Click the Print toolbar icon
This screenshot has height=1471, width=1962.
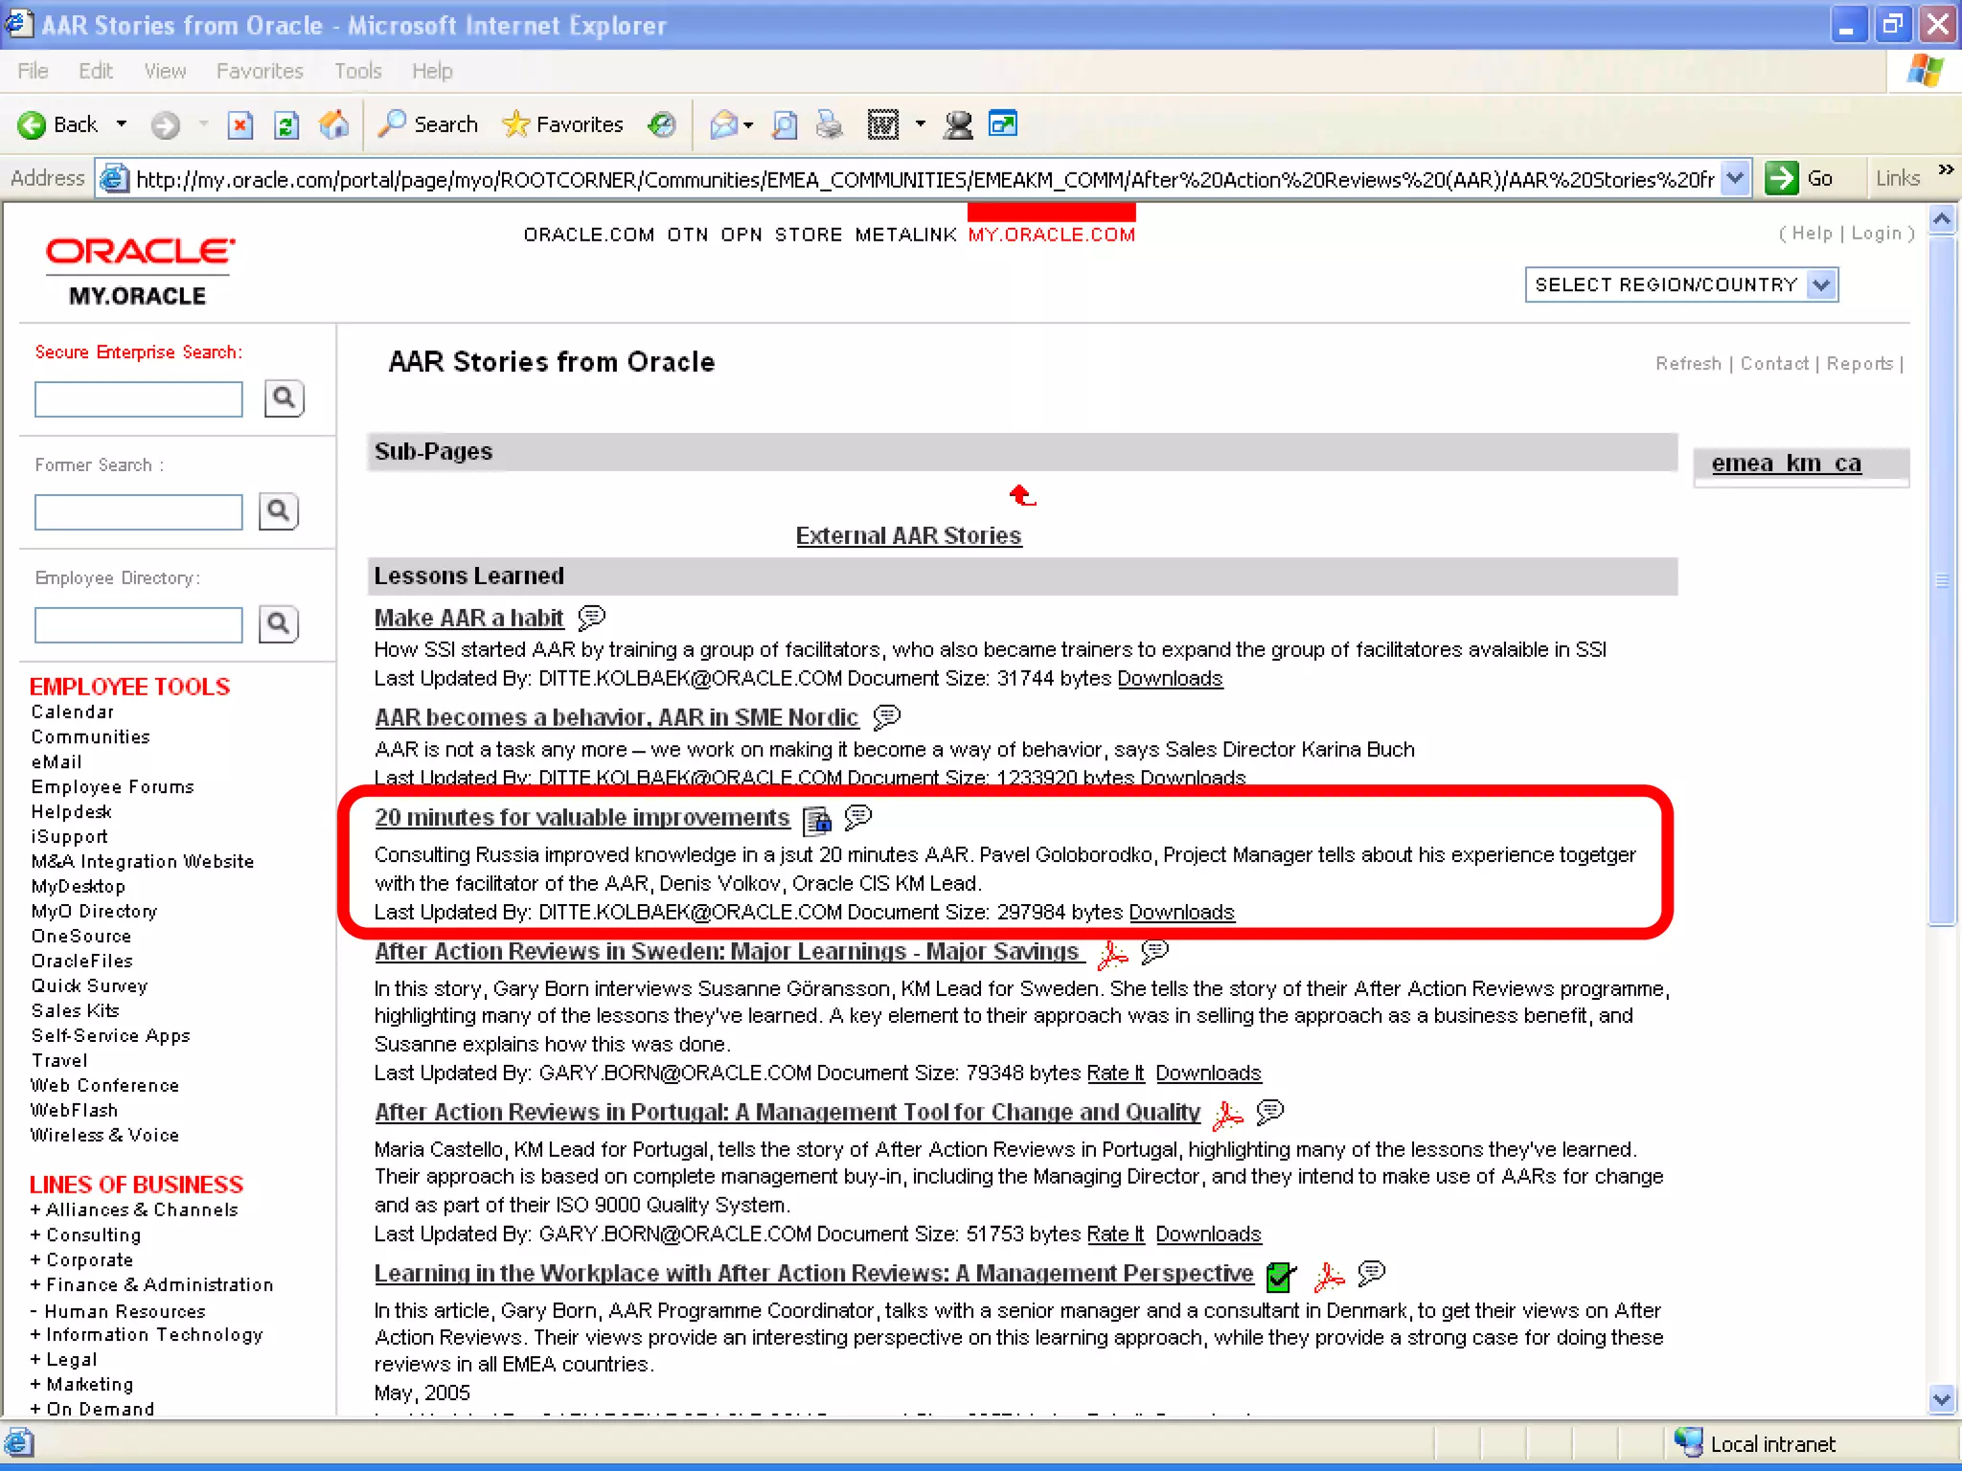click(830, 125)
